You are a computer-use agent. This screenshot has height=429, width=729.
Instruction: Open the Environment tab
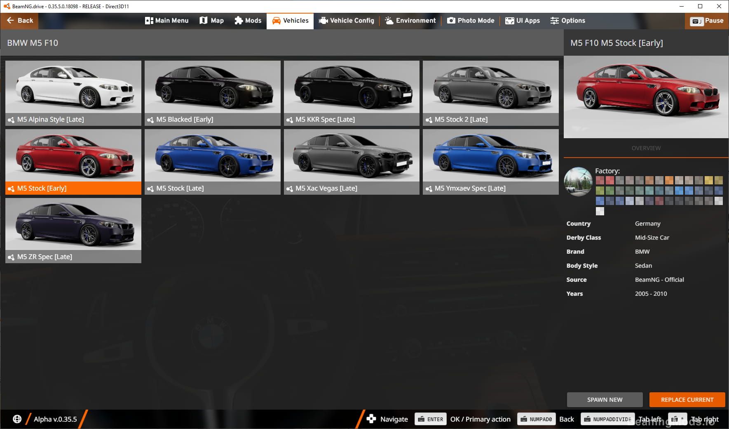coord(410,20)
